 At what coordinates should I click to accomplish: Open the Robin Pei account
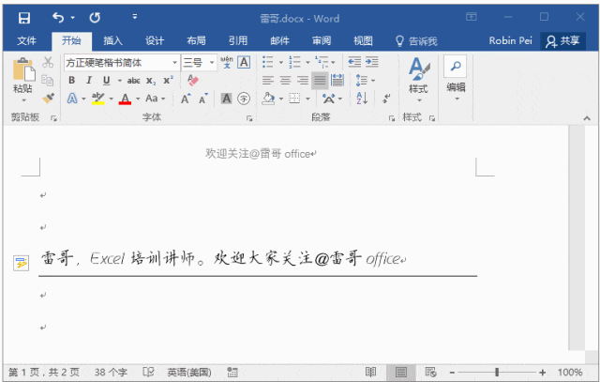tap(510, 40)
